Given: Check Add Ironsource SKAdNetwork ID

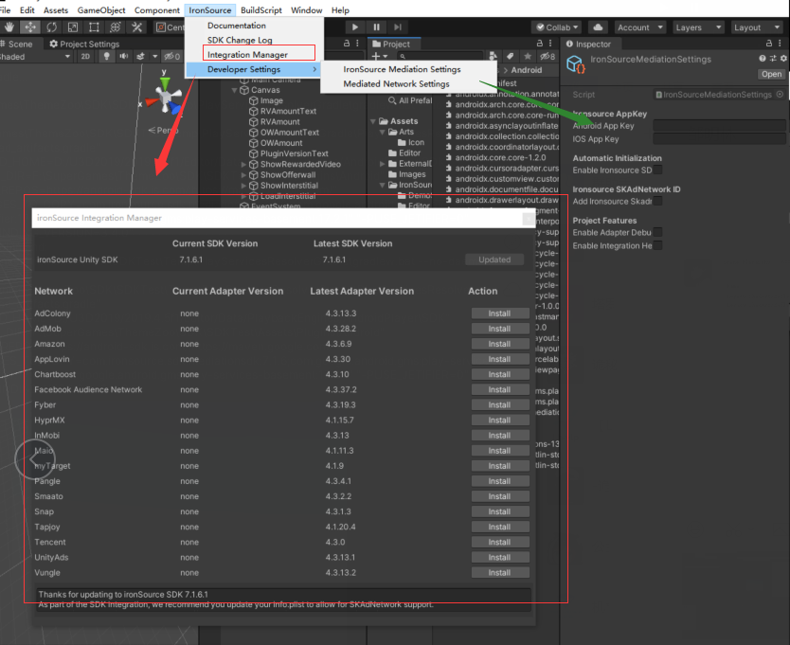Looking at the screenshot, I should click(x=657, y=201).
